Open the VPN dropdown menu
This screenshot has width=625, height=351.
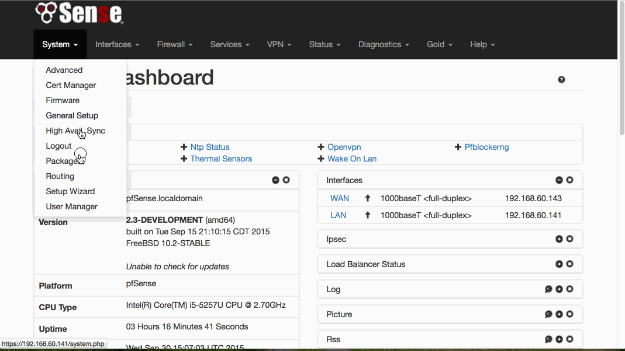coord(279,44)
